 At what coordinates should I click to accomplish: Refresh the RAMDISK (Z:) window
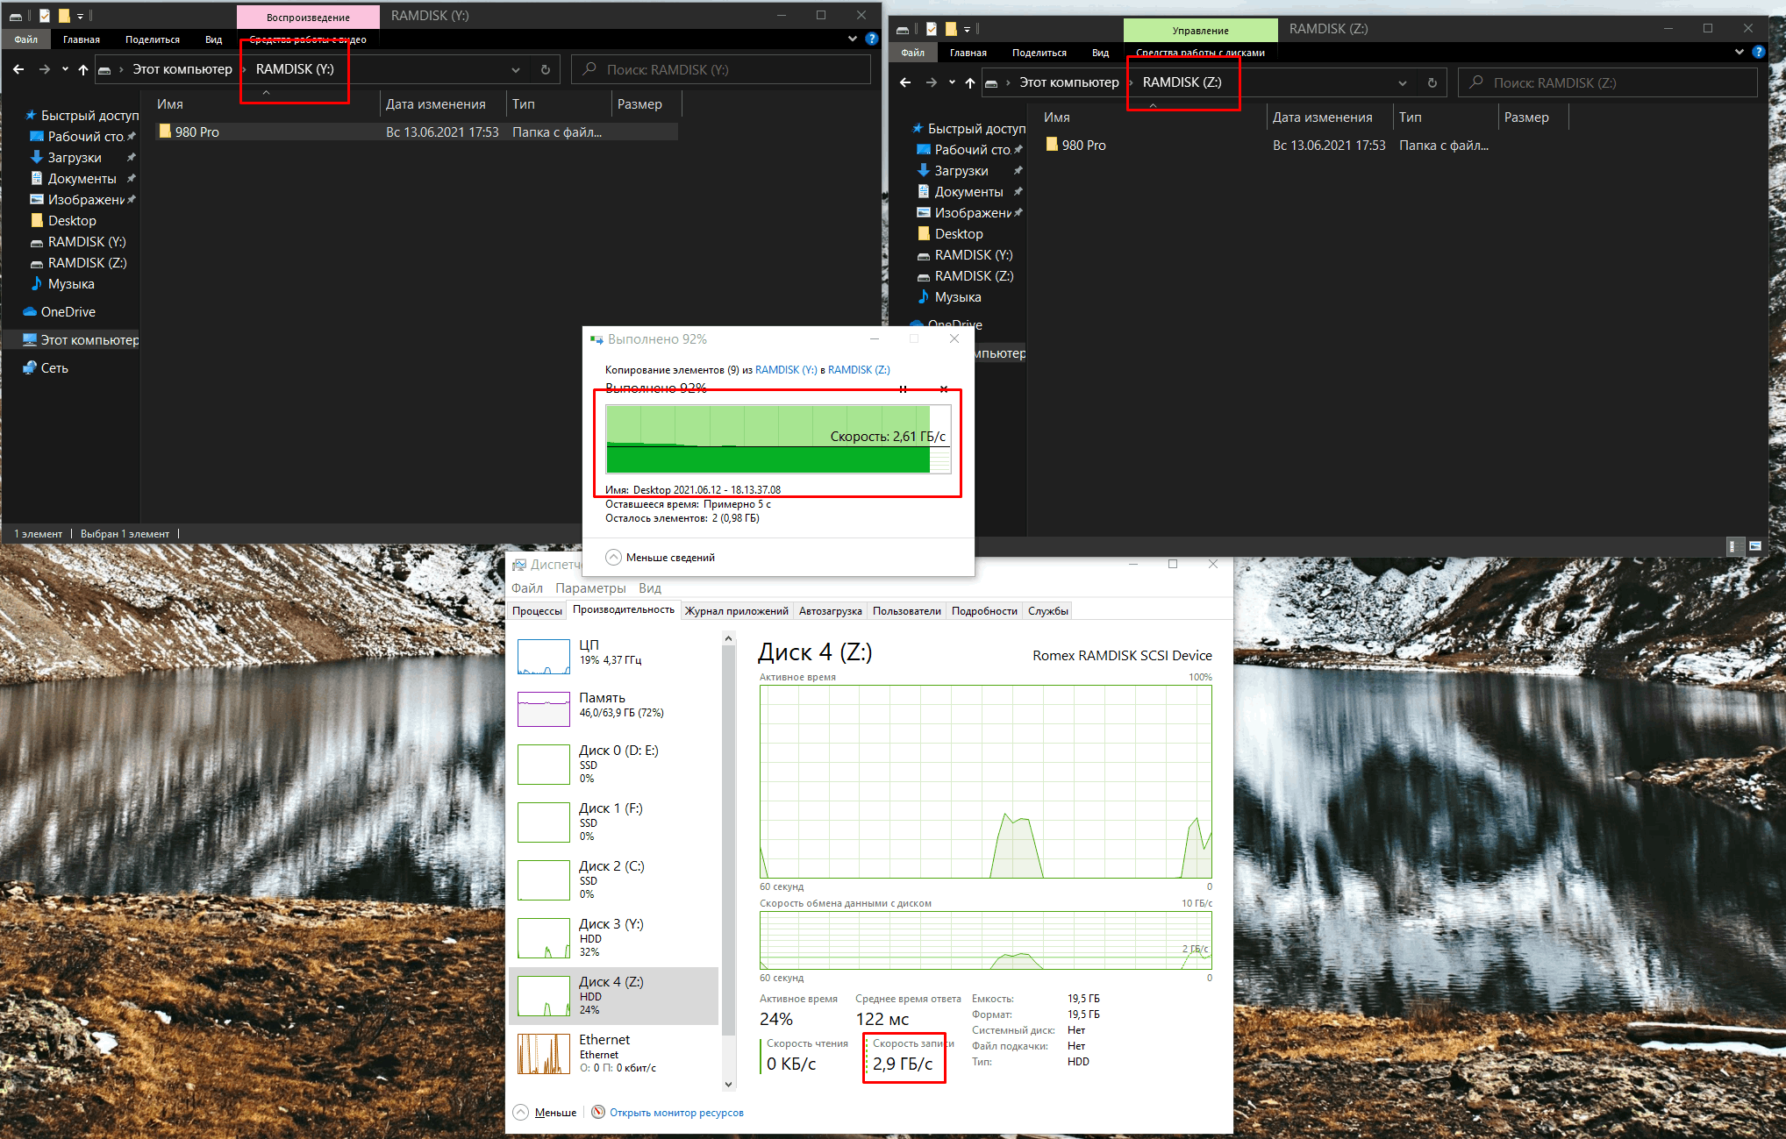tap(1432, 82)
